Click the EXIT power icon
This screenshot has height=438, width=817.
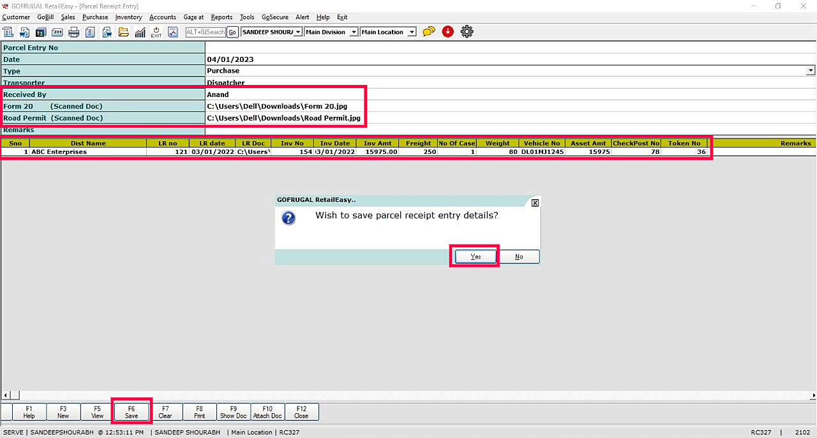[156, 32]
